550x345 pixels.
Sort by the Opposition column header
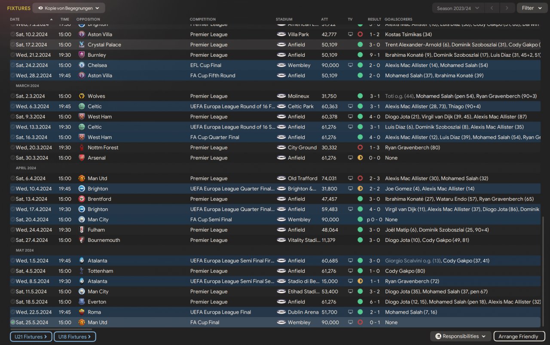pyautogui.click(x=88, y=19)
